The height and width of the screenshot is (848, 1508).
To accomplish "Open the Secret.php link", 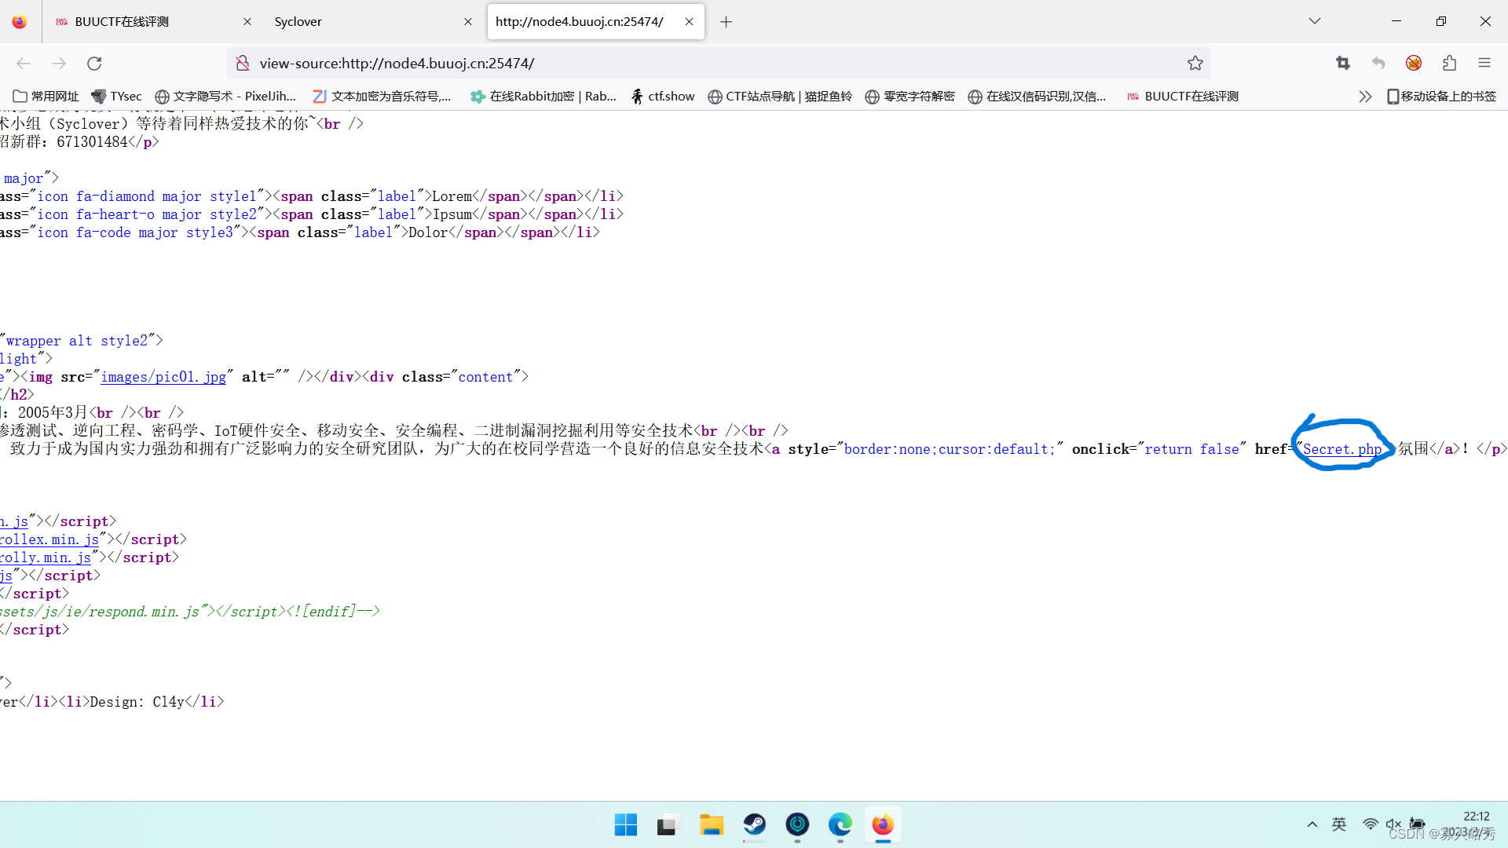I will coord(1341,449).
